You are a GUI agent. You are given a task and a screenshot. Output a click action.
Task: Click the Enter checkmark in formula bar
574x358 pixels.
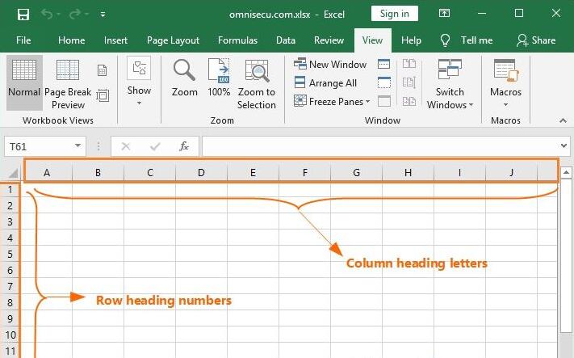pyautogui.click(x=155, y=146)
